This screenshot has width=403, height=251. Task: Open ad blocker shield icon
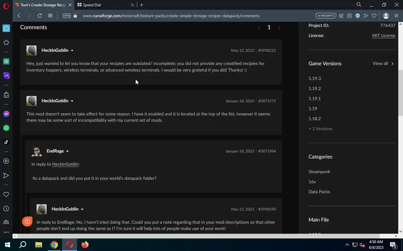pyautogui.click(x=358, y=16)
